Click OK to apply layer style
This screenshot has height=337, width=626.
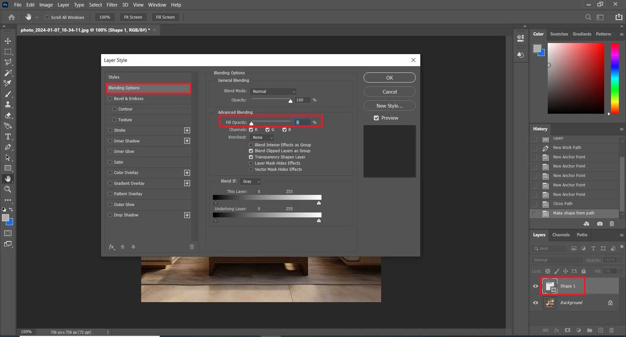(x=389, y=78)
